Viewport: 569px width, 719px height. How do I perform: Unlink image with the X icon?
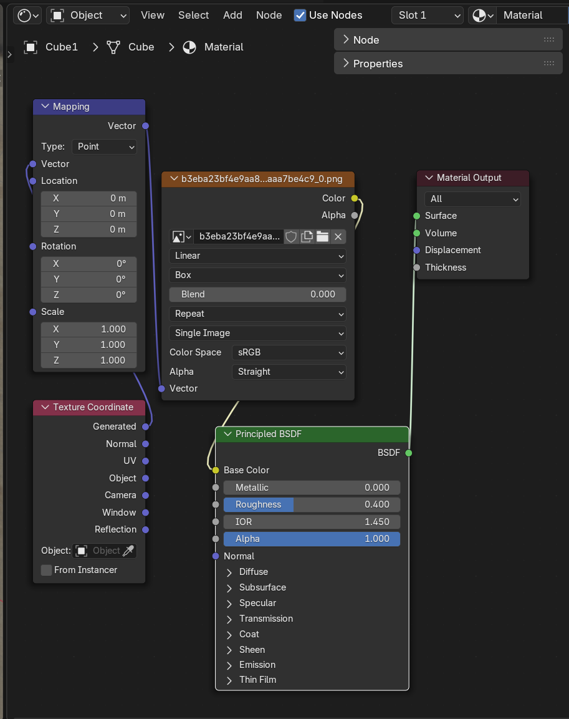(x=338, y=237)
